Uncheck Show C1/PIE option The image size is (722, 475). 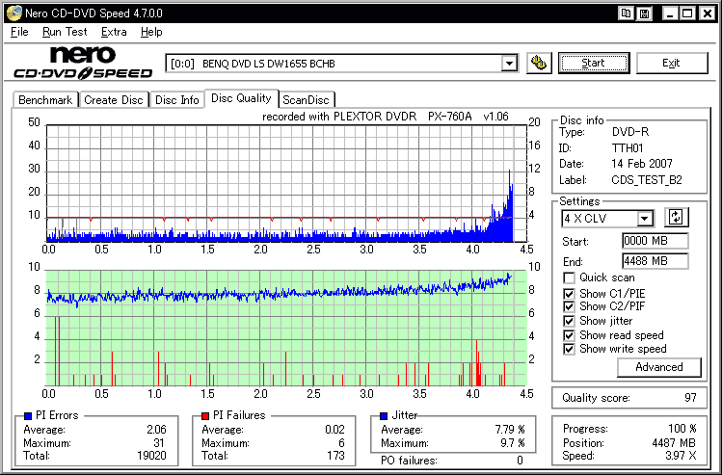[569, 294]
